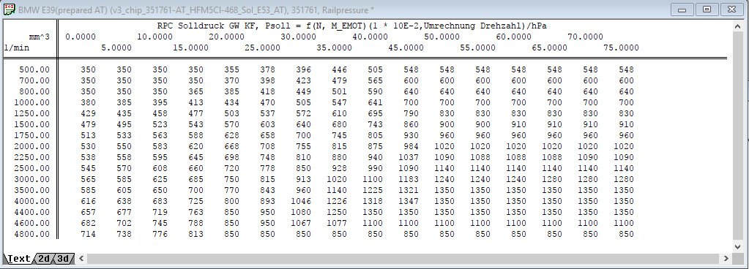
Task: Select the 1250.00 row axis value
Action: [32, 113]
